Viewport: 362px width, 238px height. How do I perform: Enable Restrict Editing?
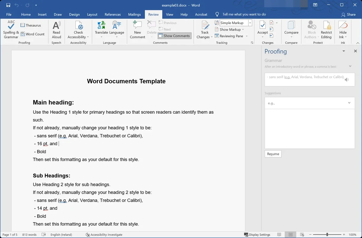point(326,29)
